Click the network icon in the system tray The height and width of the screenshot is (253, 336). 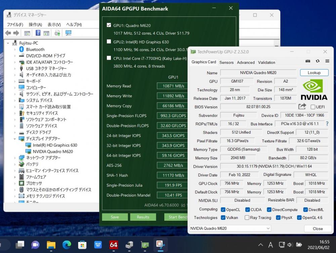click(282, 245)
